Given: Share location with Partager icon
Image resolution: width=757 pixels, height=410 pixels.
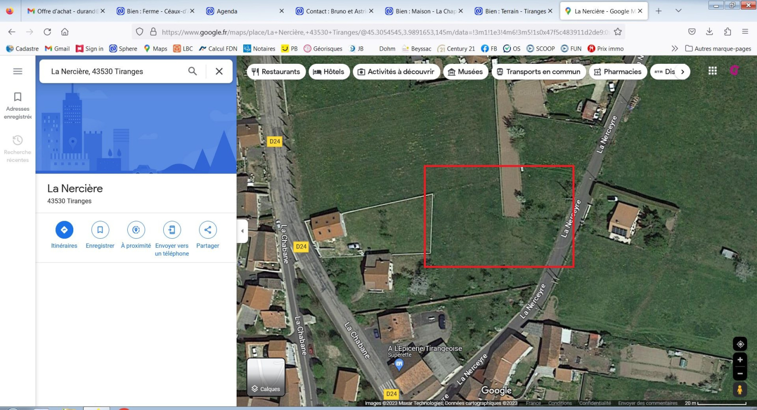Looking at the screenshot, I should pyautogui.click(x=208, y=230).
